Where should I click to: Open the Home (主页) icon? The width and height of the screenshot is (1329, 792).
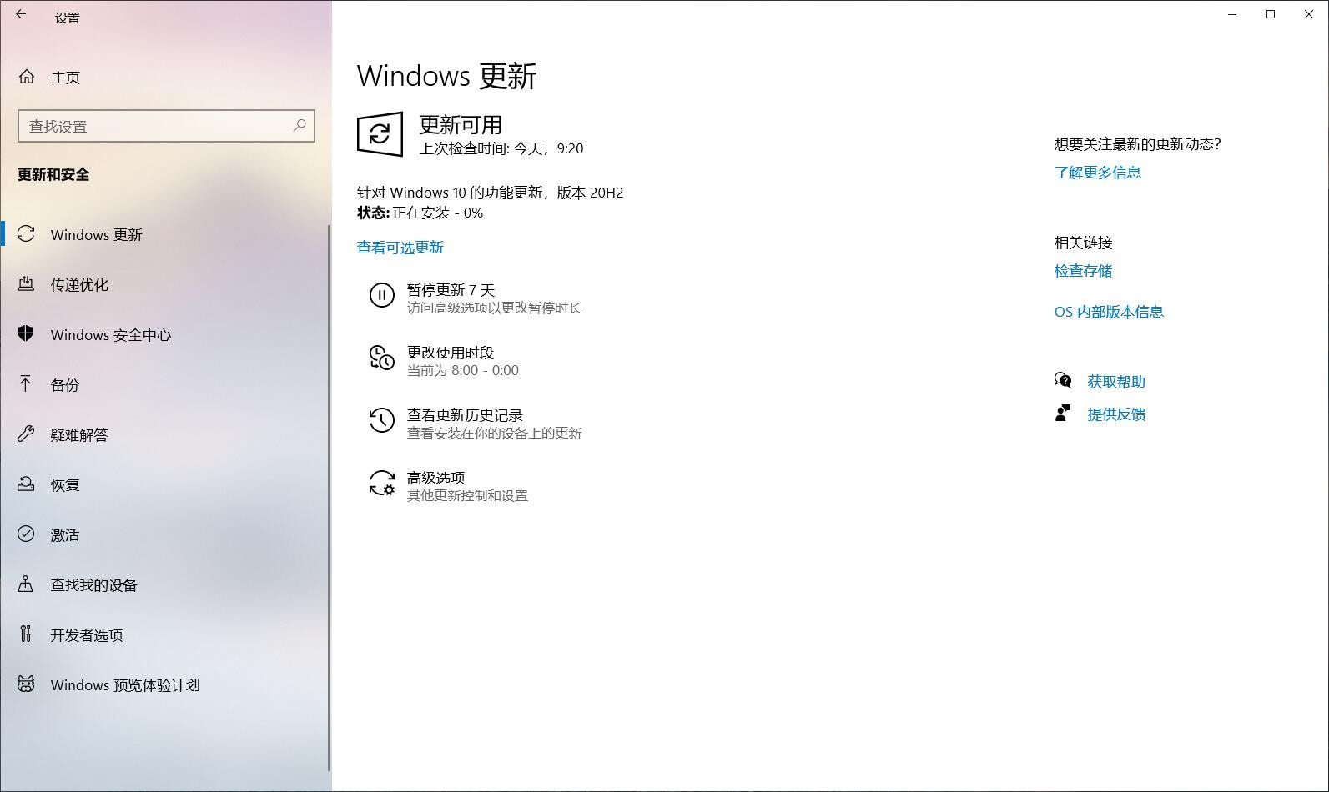[27, 77]
